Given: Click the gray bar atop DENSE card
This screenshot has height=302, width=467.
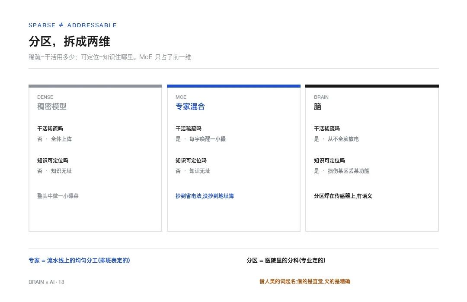Looking at the screenshot, I should click(x=95, y=86).
